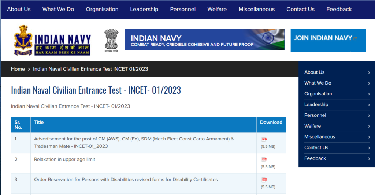Click the page heading INCET- 01/2023
Viewport: 375px width, 195px height.
[96, 90]
